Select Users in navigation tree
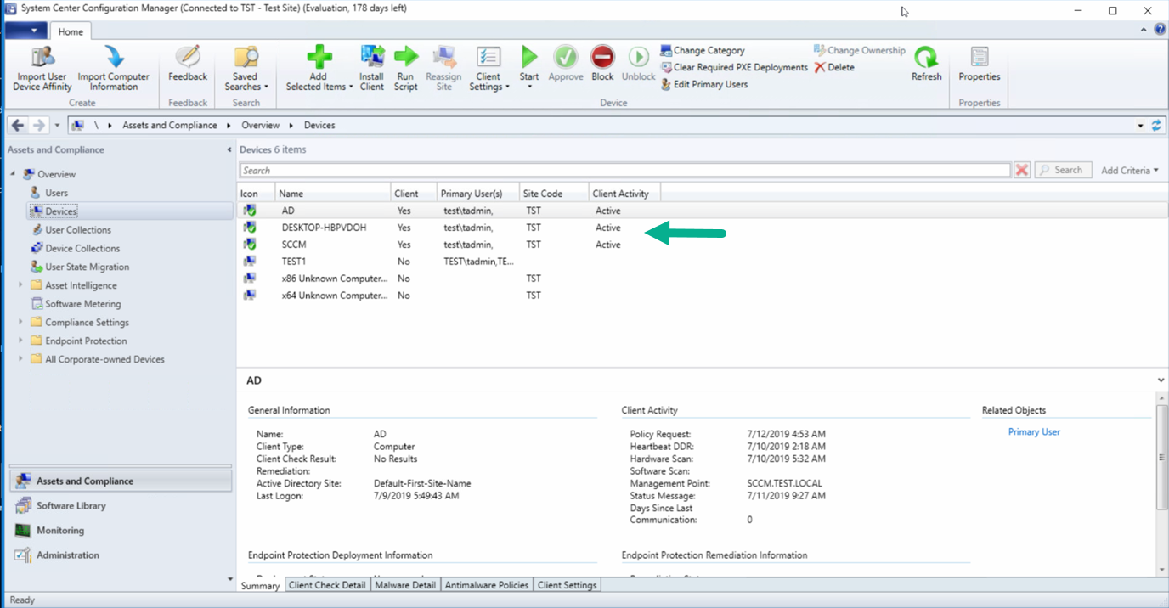Image resolution: width=1169 pixels, height=608 pixels. 56,193
